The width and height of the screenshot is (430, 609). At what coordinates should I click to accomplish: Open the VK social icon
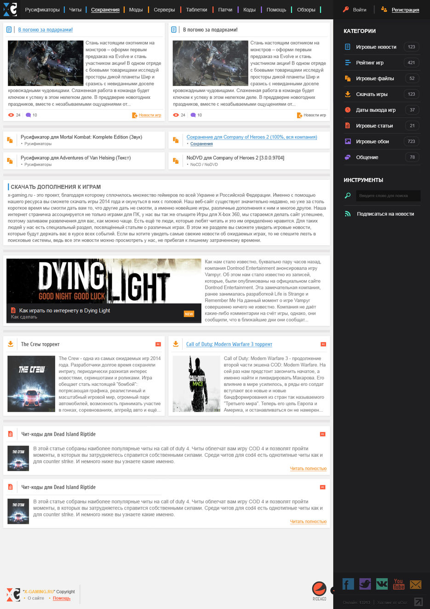point(382,584)
